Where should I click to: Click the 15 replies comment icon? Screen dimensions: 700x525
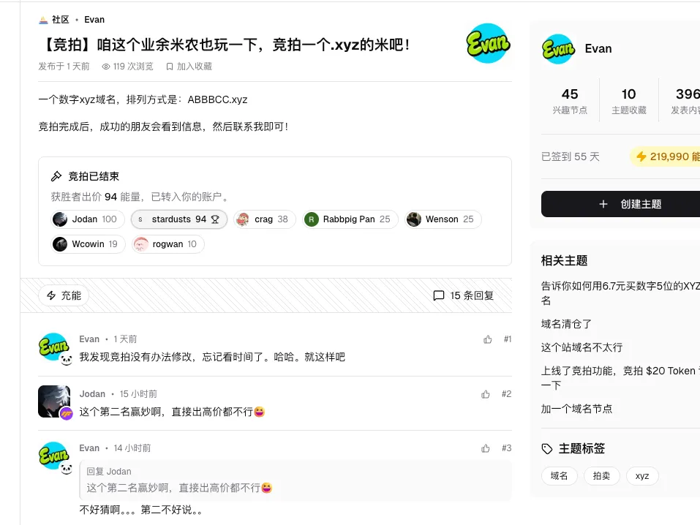[439, 295]
